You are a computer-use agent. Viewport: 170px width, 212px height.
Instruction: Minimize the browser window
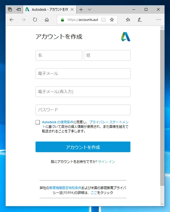point(134,10)
